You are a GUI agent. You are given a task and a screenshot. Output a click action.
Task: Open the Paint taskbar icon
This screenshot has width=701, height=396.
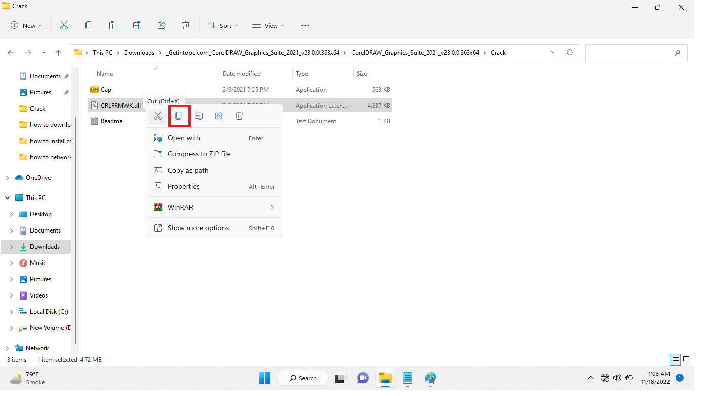pos(431,378)
